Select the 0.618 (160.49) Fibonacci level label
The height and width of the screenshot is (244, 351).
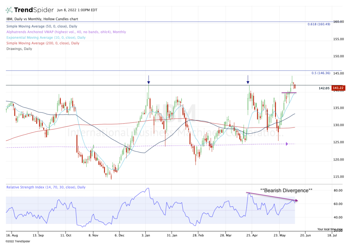point(319,24)
